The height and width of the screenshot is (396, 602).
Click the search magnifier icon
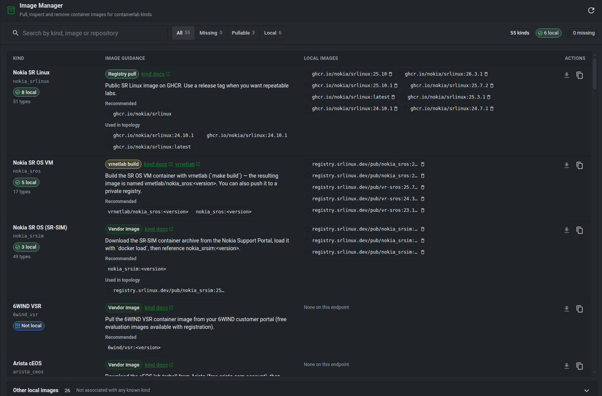[16, 33]
